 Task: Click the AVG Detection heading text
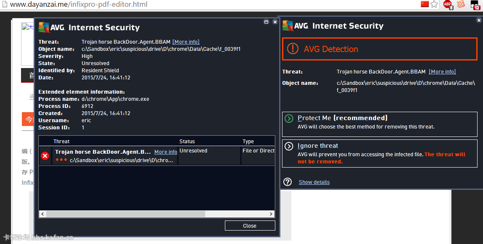tap(331, 49)
